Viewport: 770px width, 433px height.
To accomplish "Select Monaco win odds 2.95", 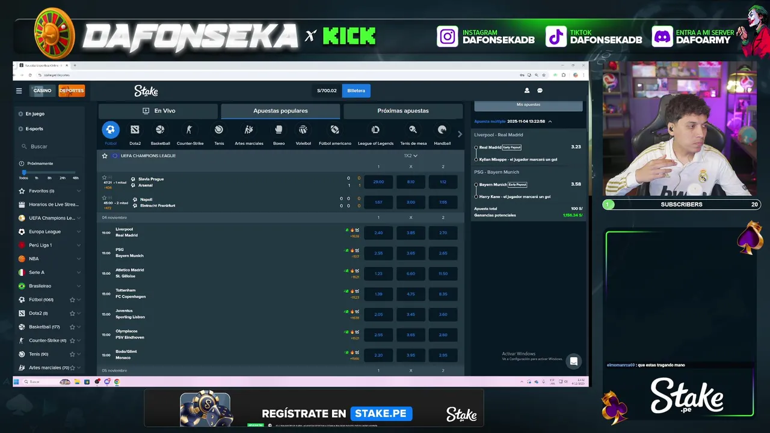I will (x=443, y=355).
